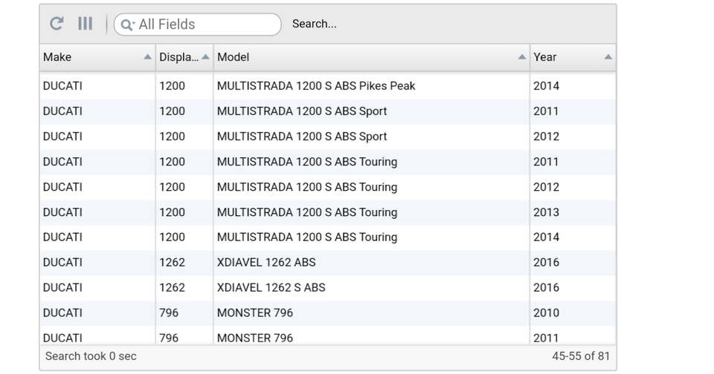Click the Displacement column sort arrow
The width and height of the screenshot is (714, 374).
tap(205, 57)
